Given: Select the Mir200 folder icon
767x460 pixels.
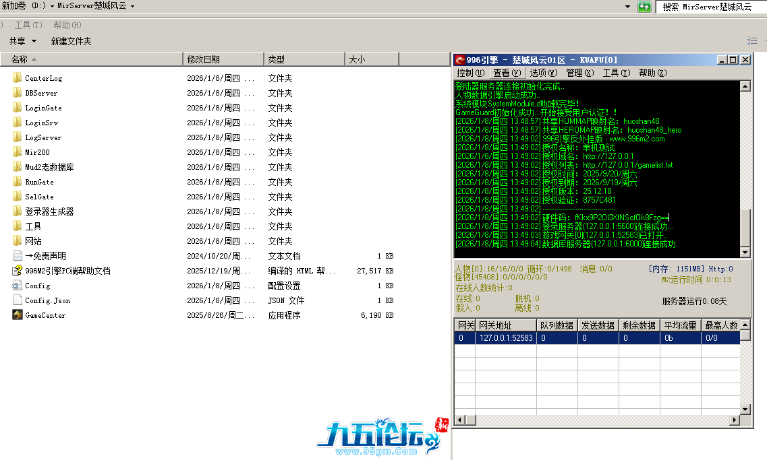Looking at the screenshot, I should coord(18,152).
